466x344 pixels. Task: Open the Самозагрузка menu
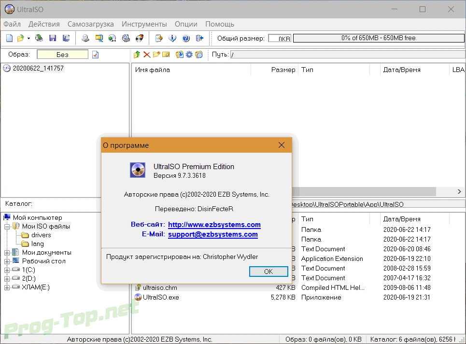[91, 24]
